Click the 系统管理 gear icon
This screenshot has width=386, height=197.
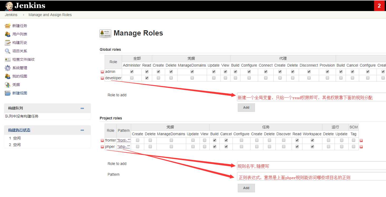(8, 68)
